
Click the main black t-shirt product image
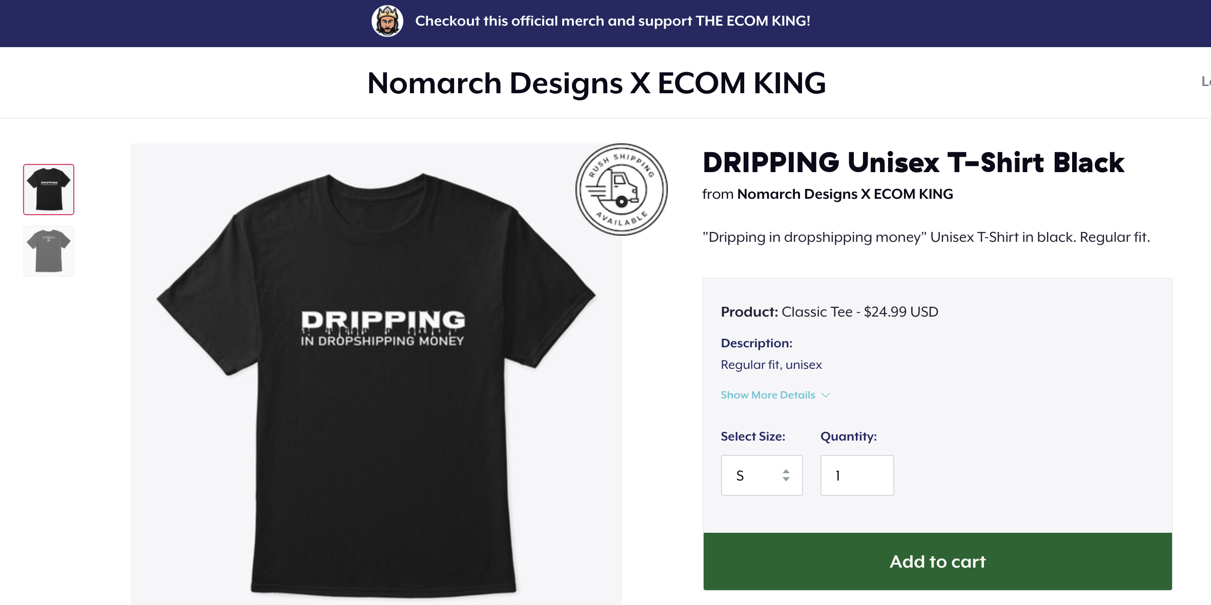[x=377, y=374]
